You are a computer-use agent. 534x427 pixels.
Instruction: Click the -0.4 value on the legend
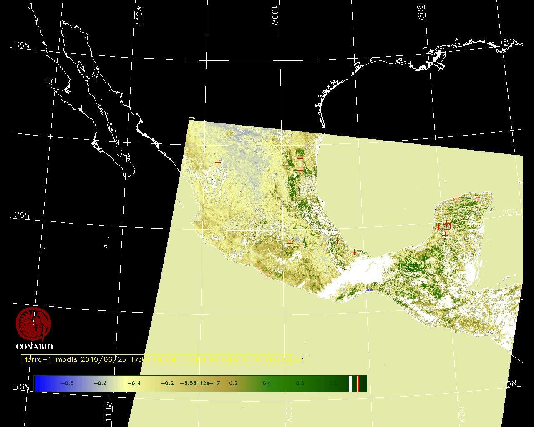click(134, 384)
